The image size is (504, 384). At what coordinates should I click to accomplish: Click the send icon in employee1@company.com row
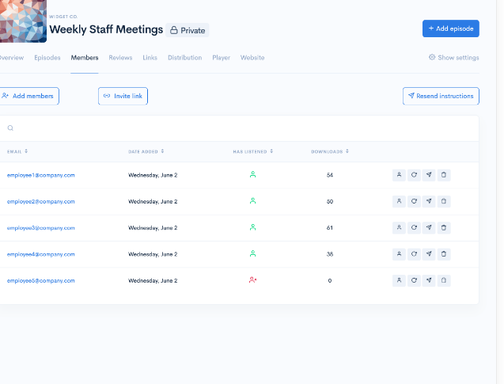click(429, 175)
